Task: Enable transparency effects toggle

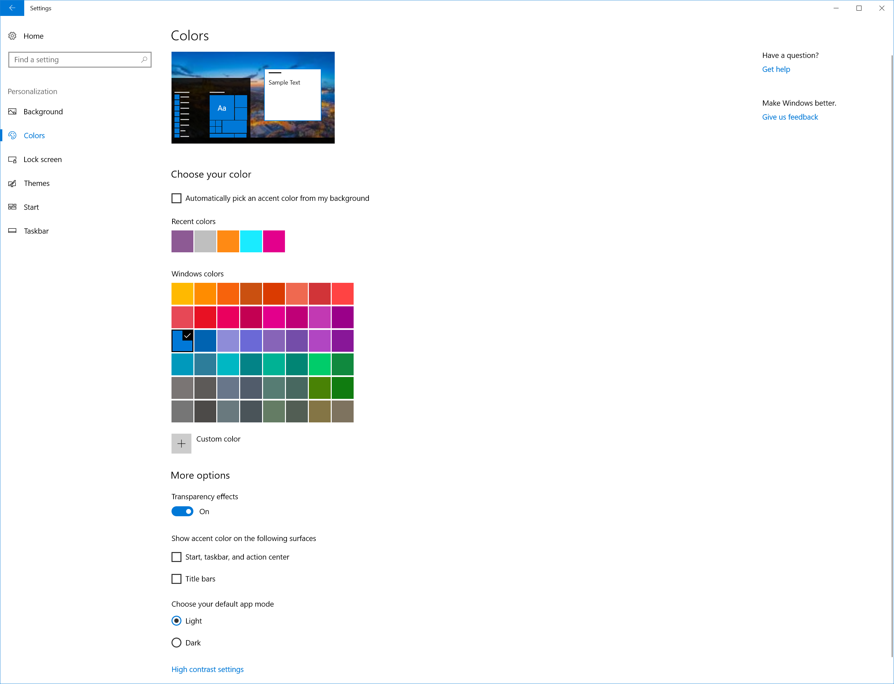Action: point(182,512)
